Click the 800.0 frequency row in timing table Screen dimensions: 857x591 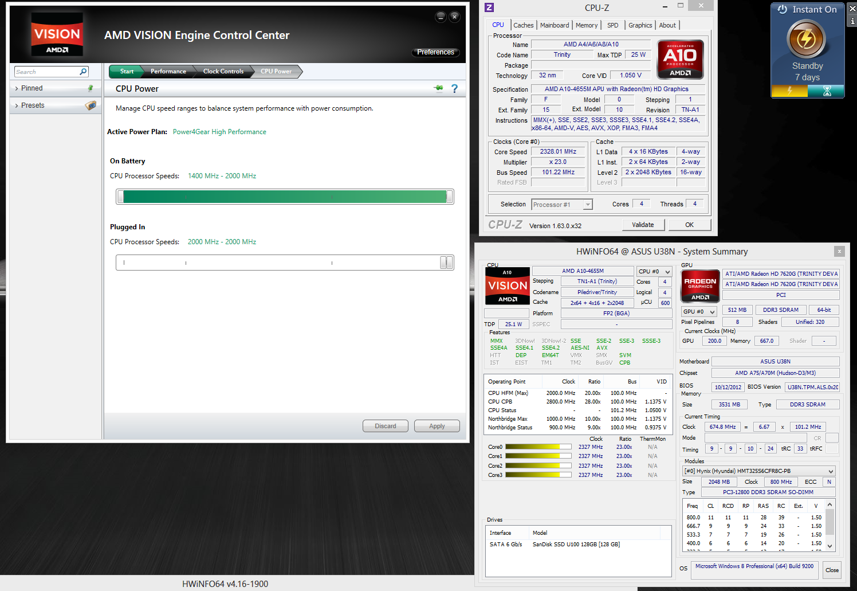pyautogui.click(x=754, y=517)
